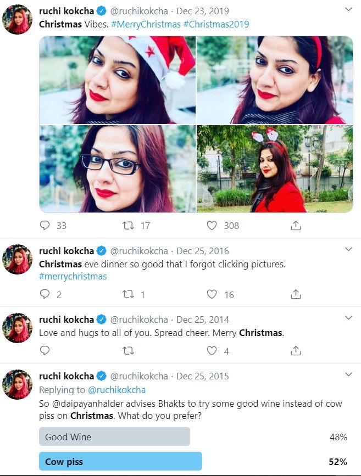
Task: Open the photo with reindeer headband in garden
Action: [275, 169]
